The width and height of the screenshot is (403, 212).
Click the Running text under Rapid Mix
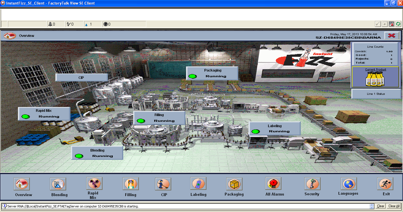tap(49, 116)
